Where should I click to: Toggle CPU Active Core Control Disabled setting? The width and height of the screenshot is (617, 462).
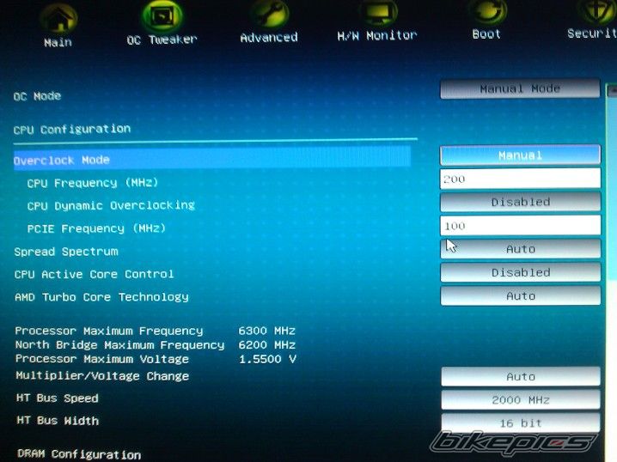pos(520,272)
